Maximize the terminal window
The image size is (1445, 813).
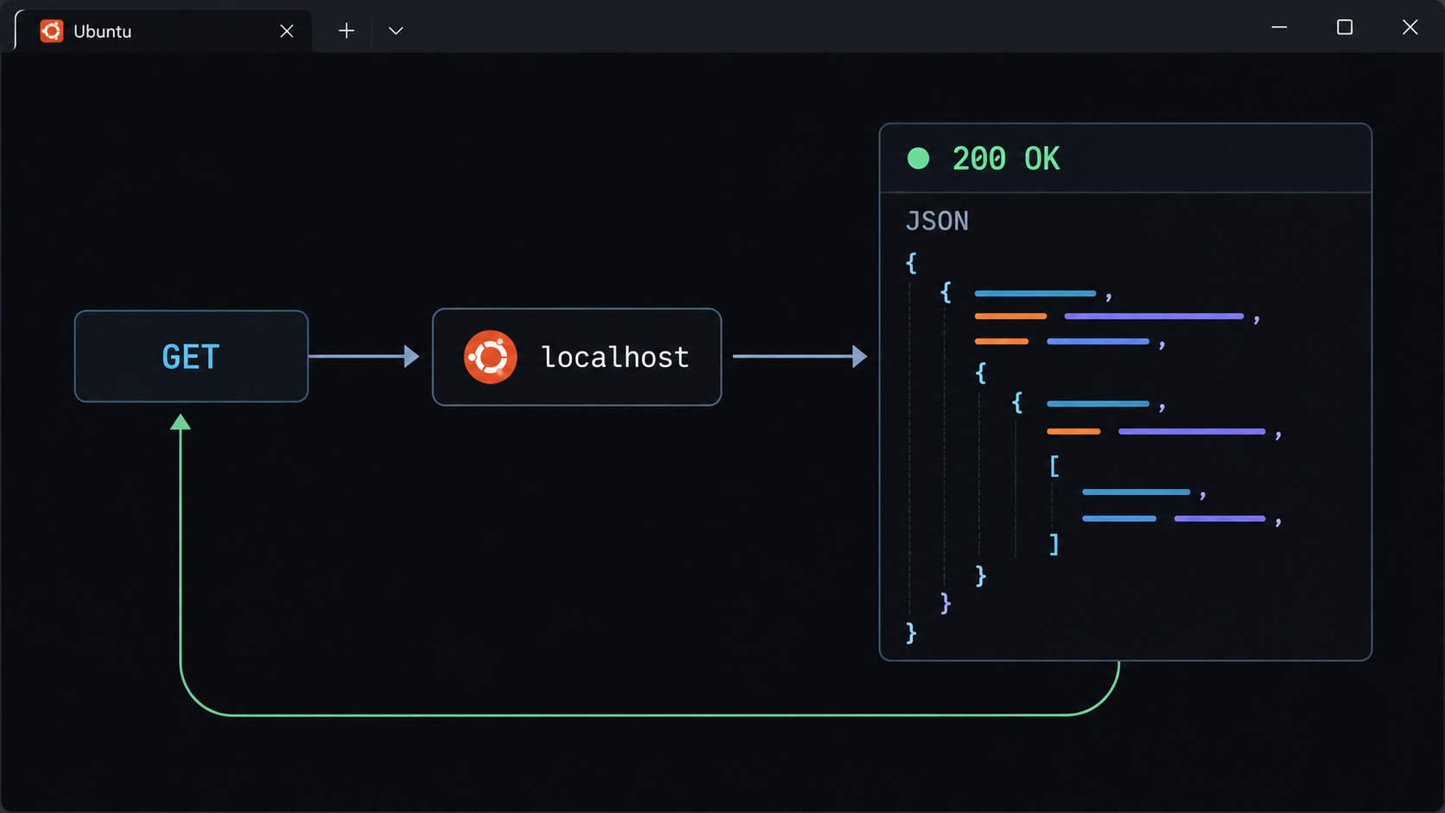point(1345,28)
